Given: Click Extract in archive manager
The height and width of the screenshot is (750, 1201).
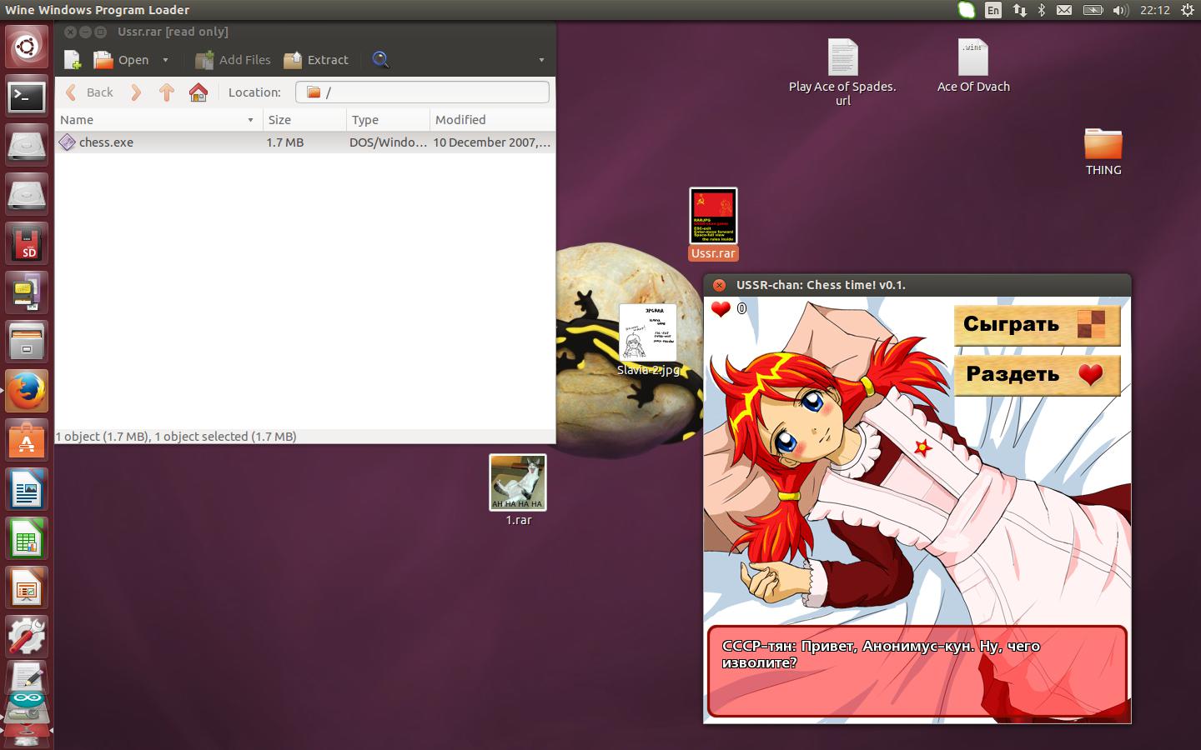Looking at the screenshot, I should coord(316,60).
